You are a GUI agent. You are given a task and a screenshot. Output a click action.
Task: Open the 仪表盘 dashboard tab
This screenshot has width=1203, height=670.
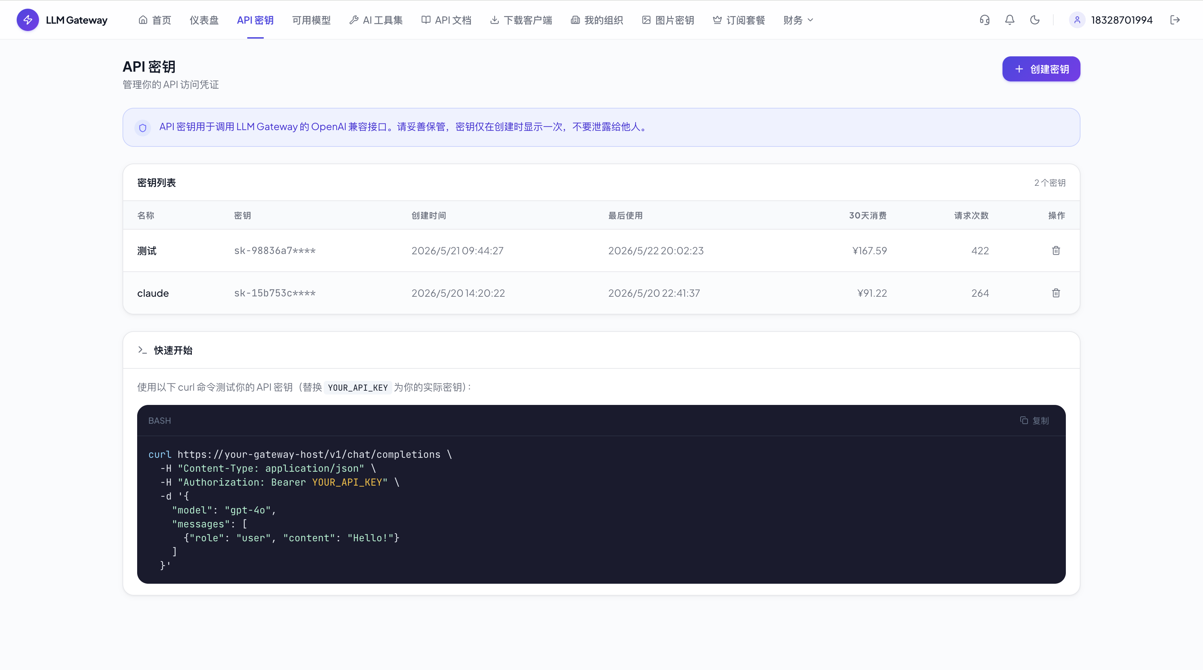pos(204,20)
